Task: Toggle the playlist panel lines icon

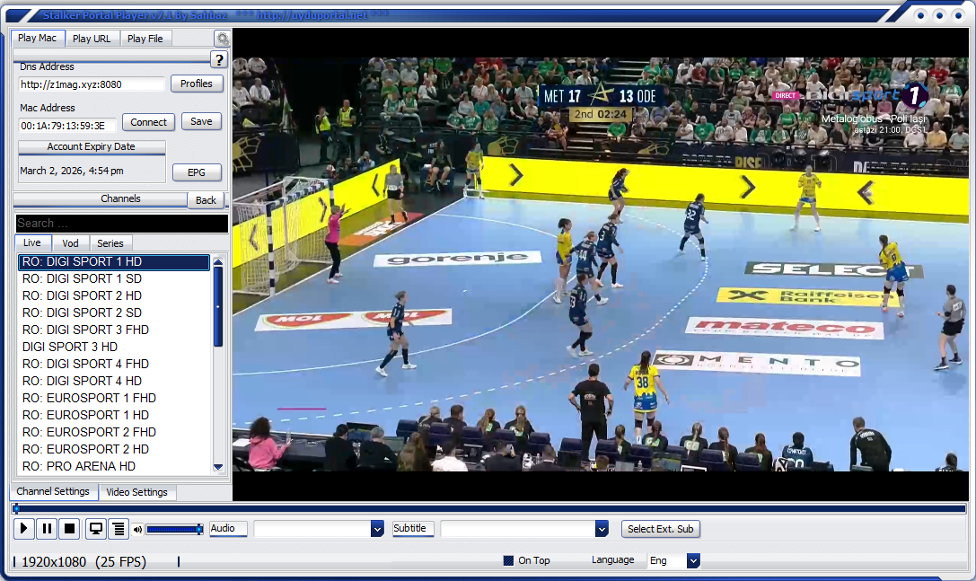Action: coord(119,529)
